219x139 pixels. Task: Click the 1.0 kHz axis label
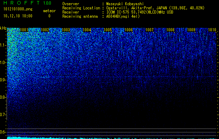coord(3,63)
